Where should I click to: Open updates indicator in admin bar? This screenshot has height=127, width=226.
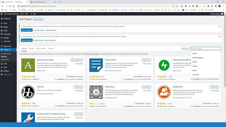pyautogui.click(x=22, y=14)
